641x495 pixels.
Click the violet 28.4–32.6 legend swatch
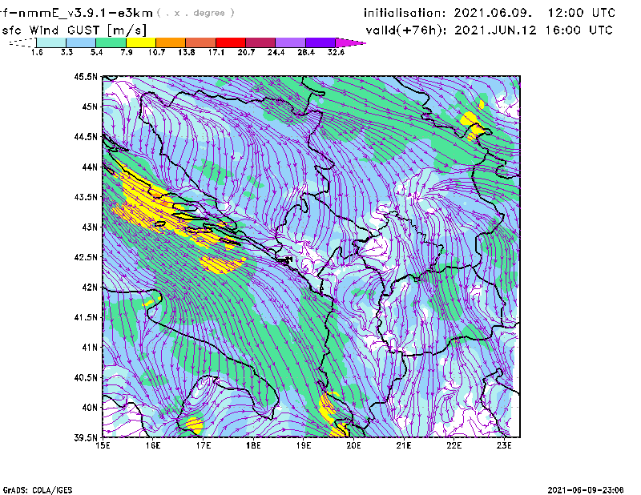click(320, 42)
